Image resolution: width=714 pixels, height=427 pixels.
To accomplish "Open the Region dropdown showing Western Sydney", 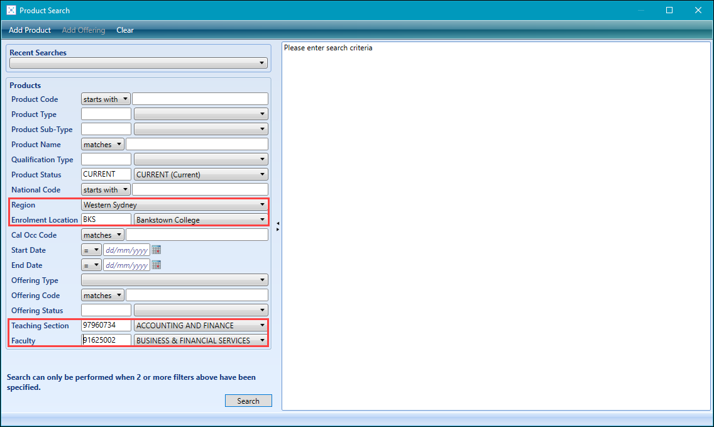I will [x=174, y=204].
